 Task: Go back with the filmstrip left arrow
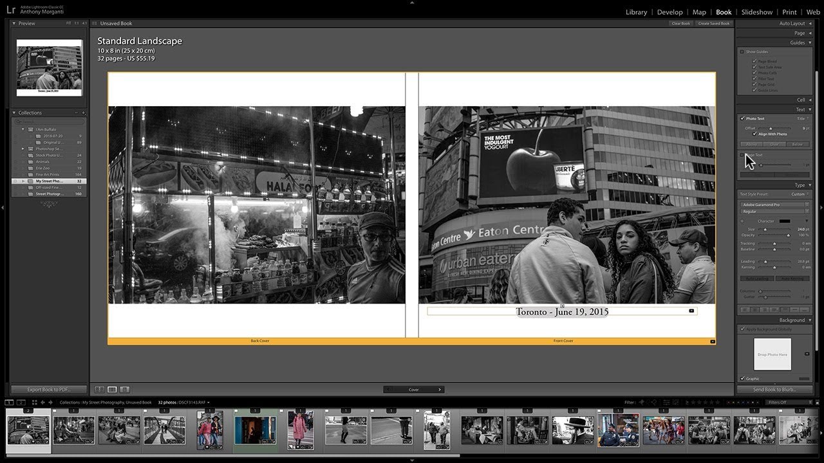pos(42,403)
